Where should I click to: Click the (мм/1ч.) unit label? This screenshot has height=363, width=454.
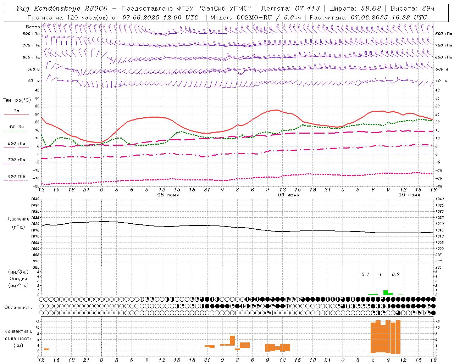tap(18, 285)
